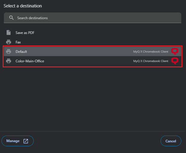Select the Color-Main-Office printer name

(30, 61)
